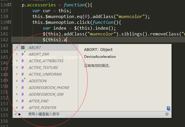Select ACTIVE_ATTRIBUTES completion item
This screenshot has height=127, width=185.
tap(46, 61)
